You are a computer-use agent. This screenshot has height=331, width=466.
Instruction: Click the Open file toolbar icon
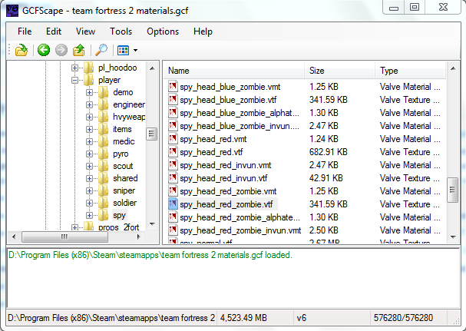(x=21, y=50)
